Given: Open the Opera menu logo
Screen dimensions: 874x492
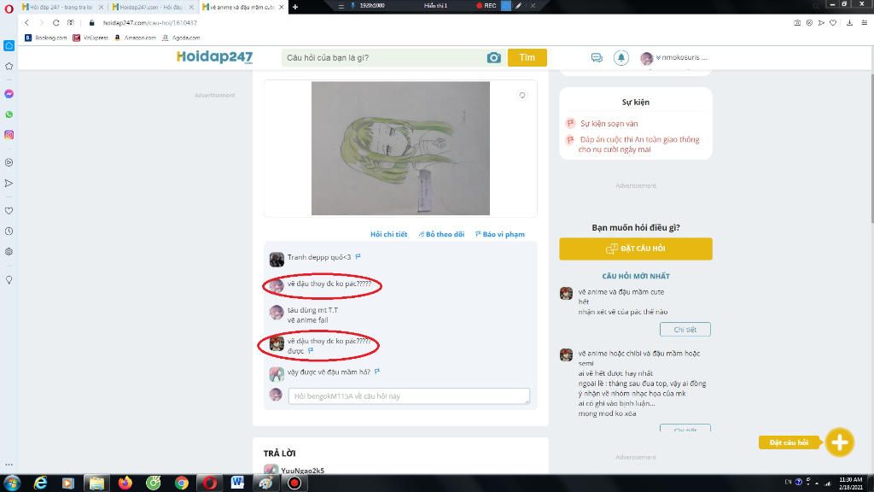Looking at the screenshot, I should click(9, 8).
